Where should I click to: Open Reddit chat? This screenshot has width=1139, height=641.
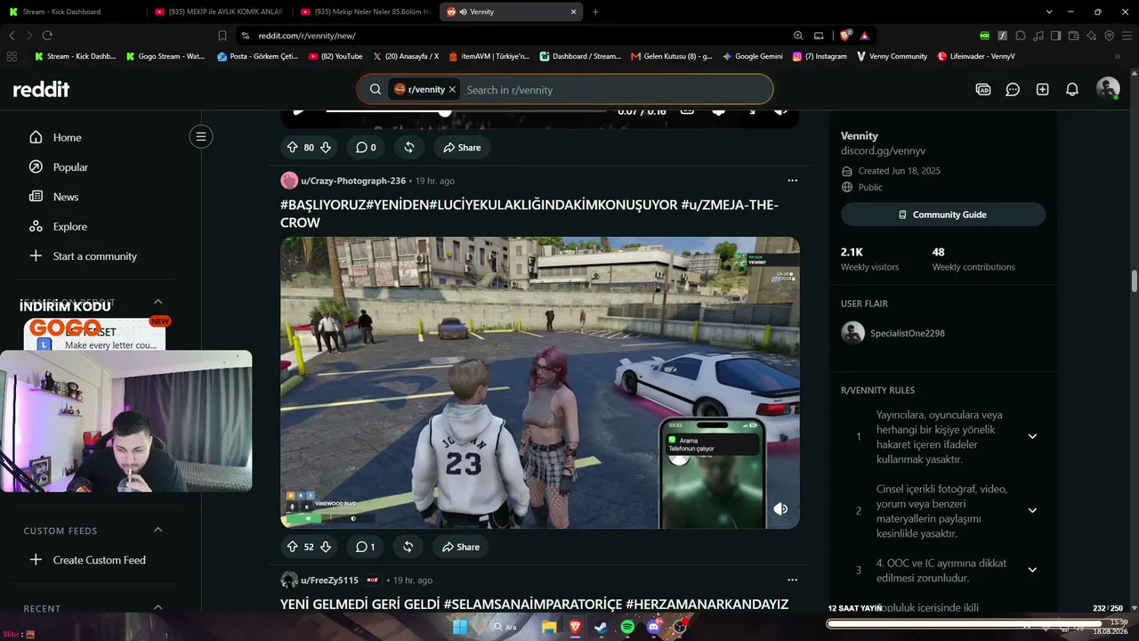click(x=1013, y=89)
